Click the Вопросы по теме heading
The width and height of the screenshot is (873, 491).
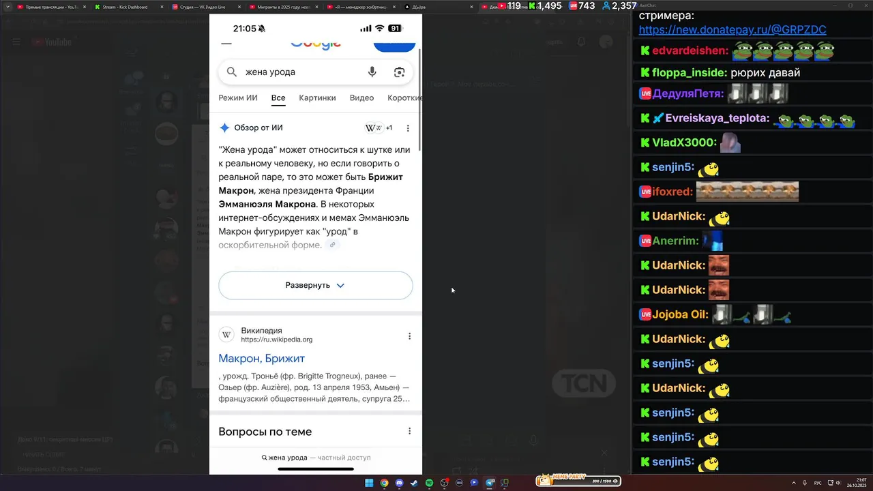(x=265, y=431)
